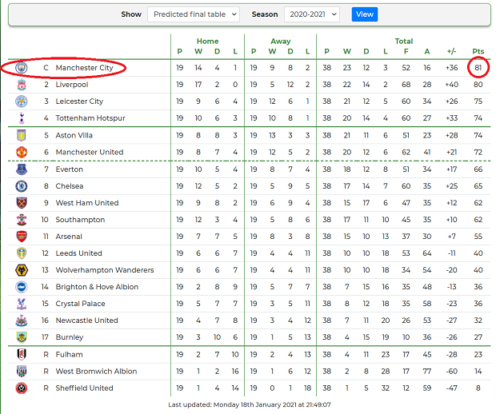Screen dimensions: 496x414
Task: Open the Aston Villa team link
Action: [x=74, y=135]
